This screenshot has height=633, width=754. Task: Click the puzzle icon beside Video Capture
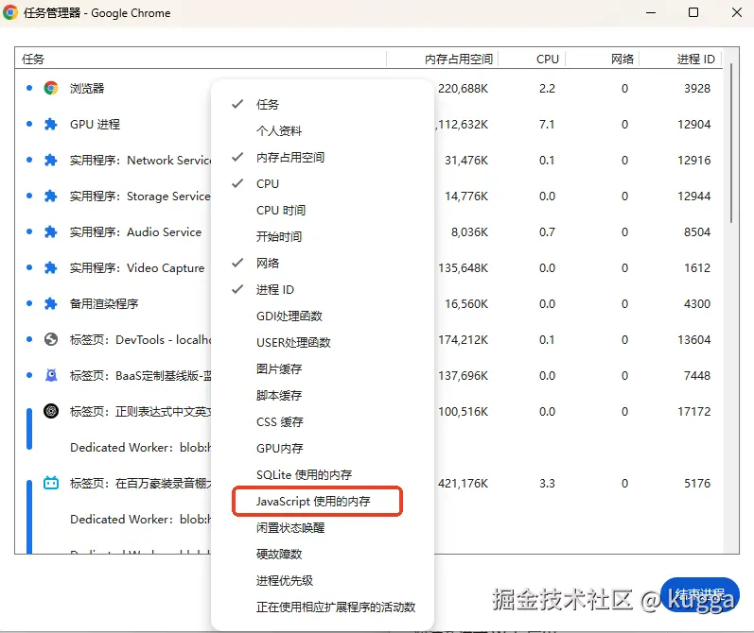click(50, 267)
